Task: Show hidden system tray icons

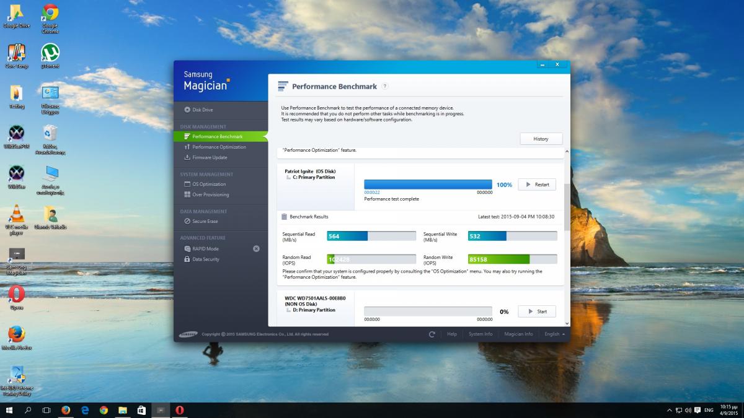Action: coord(669,410)
